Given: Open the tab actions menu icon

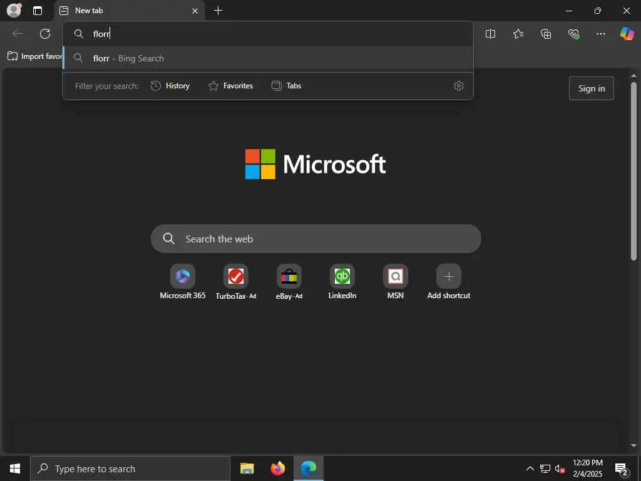Looking at the screenshot, I should [x=38, y=11].
